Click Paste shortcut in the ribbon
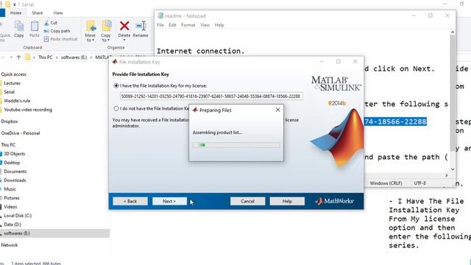This screenshot has height=265, width=471. [x=60, y=39]
